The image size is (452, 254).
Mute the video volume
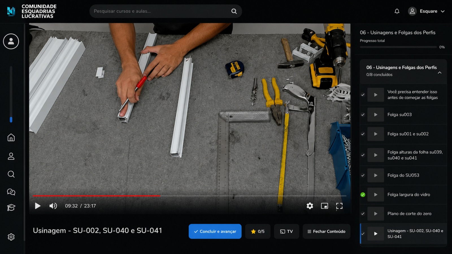53,206
